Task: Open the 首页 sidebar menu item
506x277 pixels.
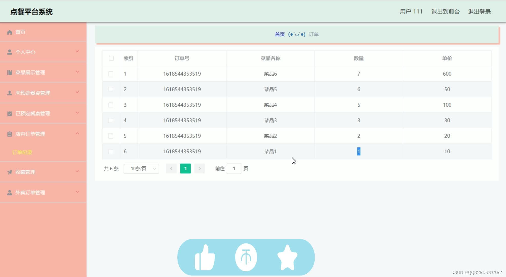Action: tap(43, 32)
